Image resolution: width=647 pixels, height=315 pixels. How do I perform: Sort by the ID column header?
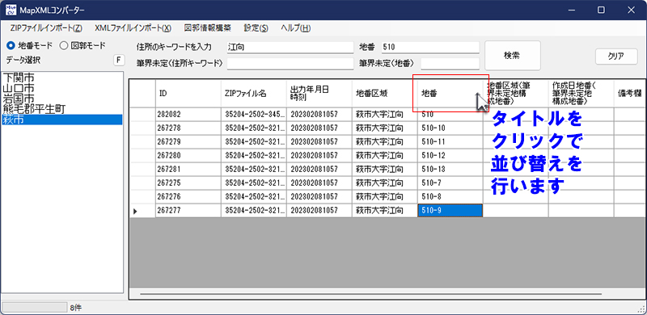click(x=188, y=94)
